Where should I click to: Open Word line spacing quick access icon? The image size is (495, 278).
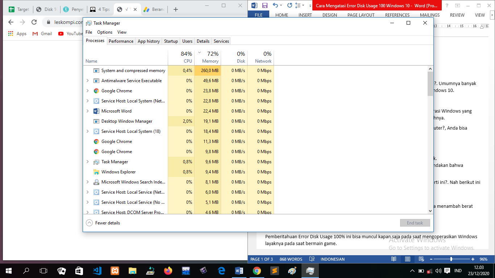click(298, 5)
